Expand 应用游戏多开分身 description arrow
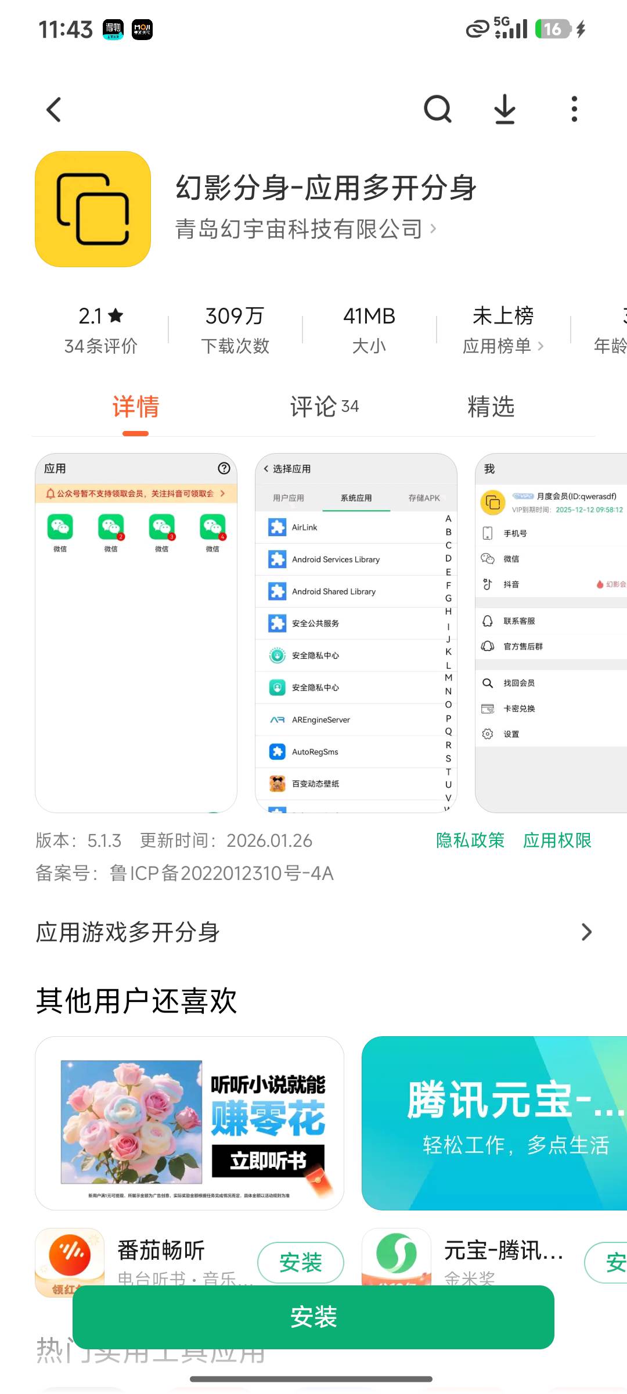 click(586, 932)
